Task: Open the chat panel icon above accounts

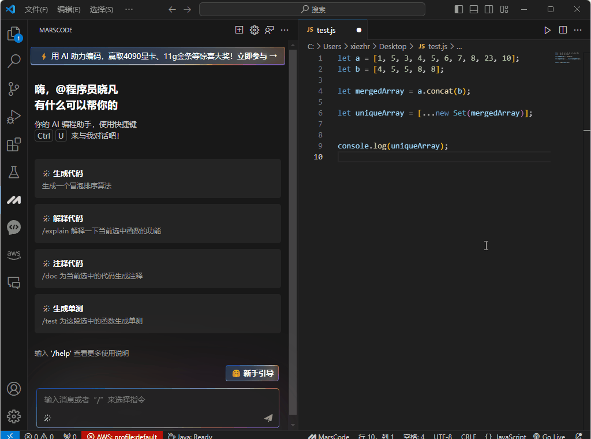Action: coord(14,282)
